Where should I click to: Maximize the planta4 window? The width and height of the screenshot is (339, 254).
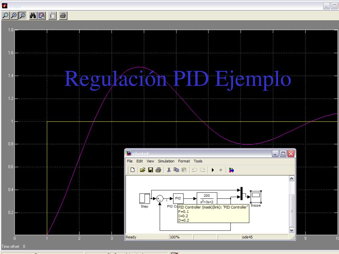coord(283,153)
